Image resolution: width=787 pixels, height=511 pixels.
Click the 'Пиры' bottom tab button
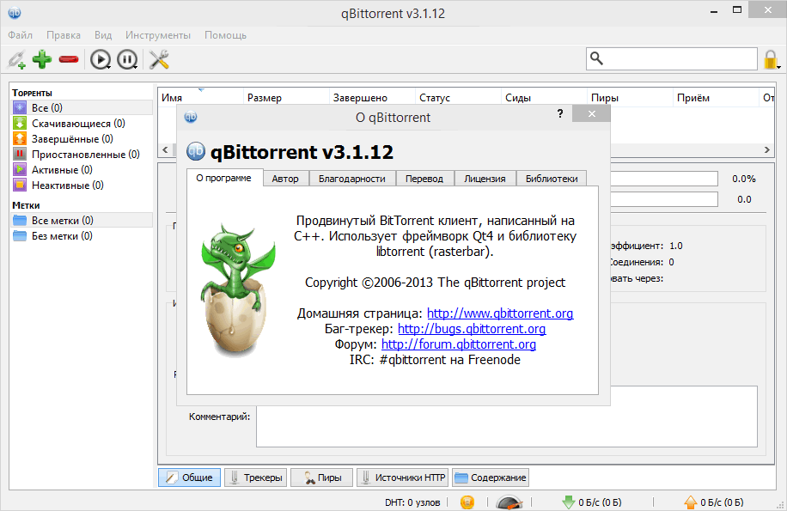321,478
